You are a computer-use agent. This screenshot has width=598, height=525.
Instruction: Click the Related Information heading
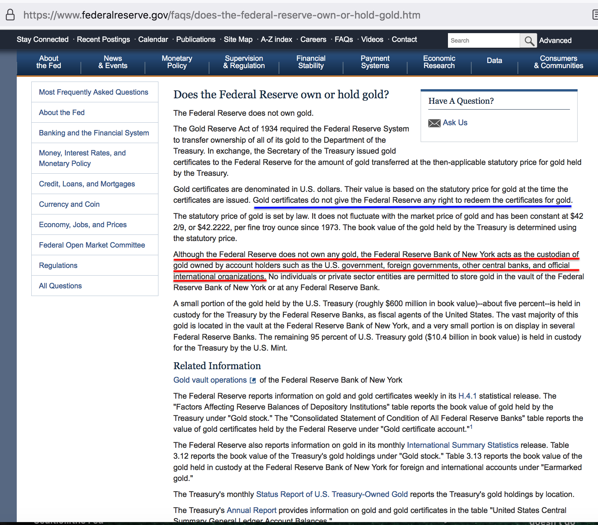point(217,366)
